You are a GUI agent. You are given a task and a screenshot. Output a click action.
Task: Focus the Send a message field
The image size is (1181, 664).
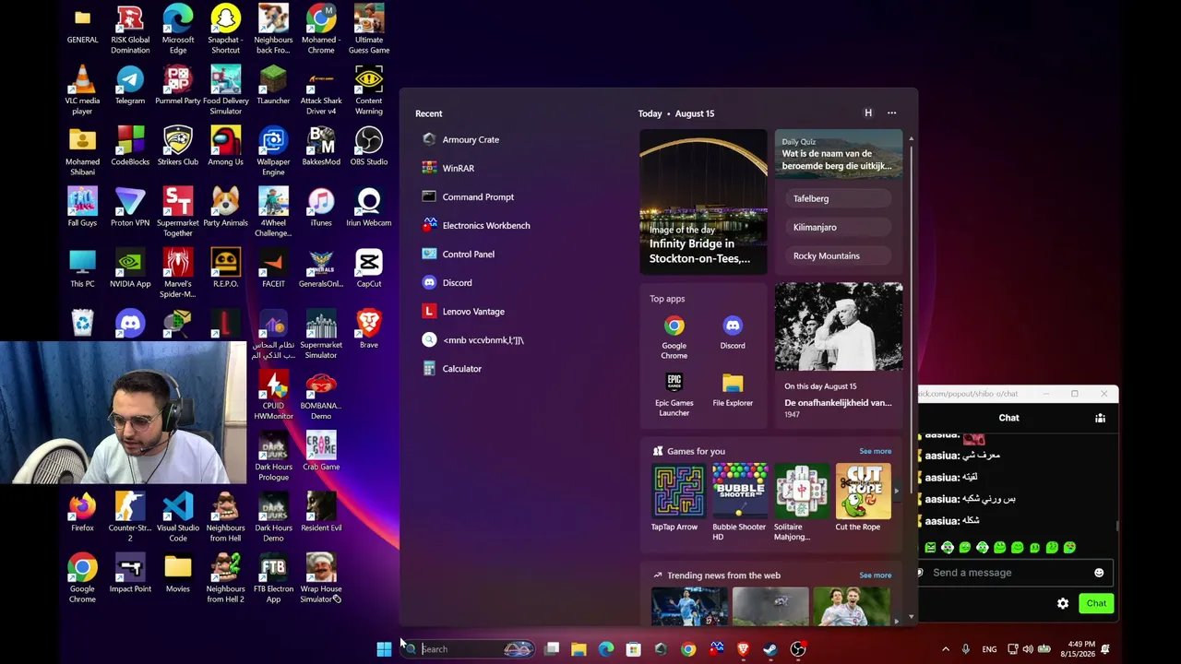tap(1008, 573)
